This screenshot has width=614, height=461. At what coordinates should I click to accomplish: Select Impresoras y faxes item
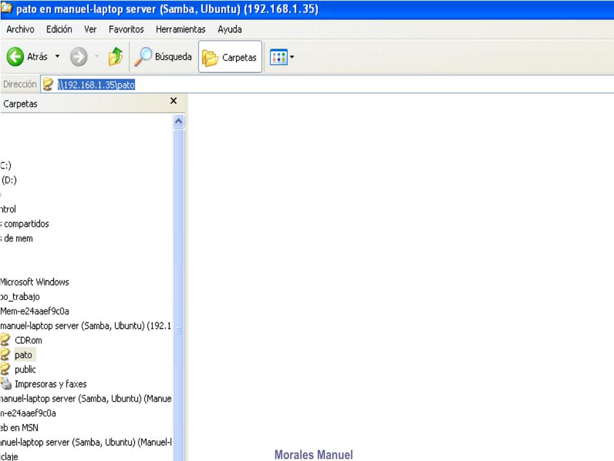(51, 384)
